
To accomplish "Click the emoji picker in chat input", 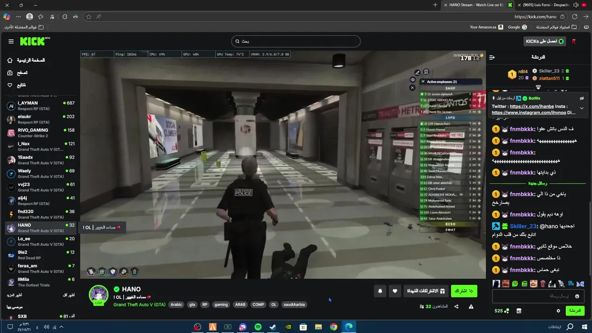I will click(x=577, y=296).
